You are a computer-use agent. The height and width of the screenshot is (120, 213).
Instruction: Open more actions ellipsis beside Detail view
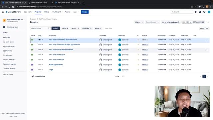click(x=208, y=22)
